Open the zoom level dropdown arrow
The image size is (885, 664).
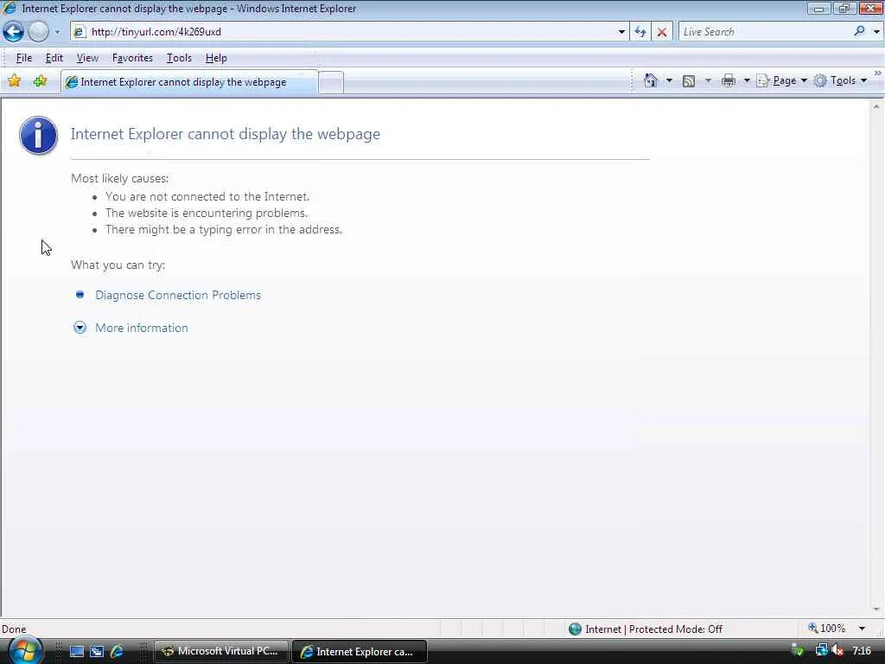(x=862, y=629)
